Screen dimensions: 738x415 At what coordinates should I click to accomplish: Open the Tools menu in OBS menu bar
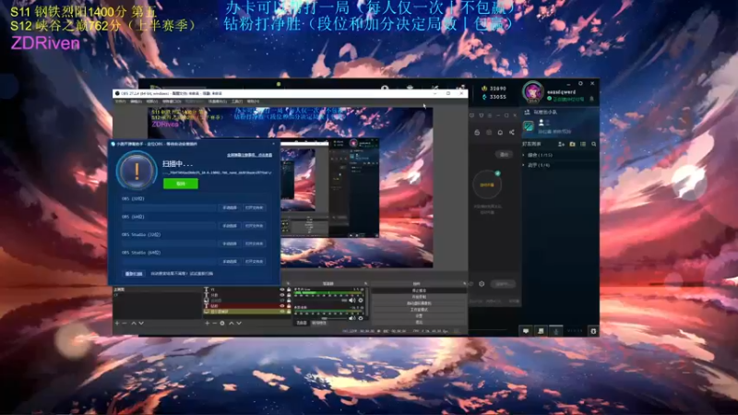click(x=237, y=101)
